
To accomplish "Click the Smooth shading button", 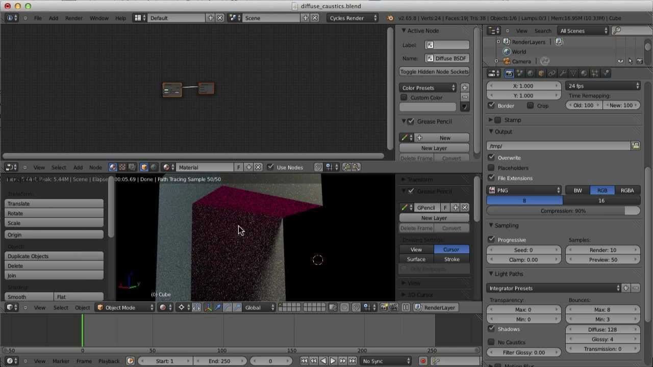I will [29, 297].
